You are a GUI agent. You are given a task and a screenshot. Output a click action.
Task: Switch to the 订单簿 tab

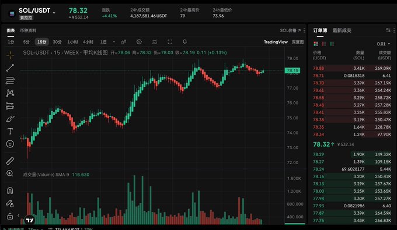coord(320,30)
